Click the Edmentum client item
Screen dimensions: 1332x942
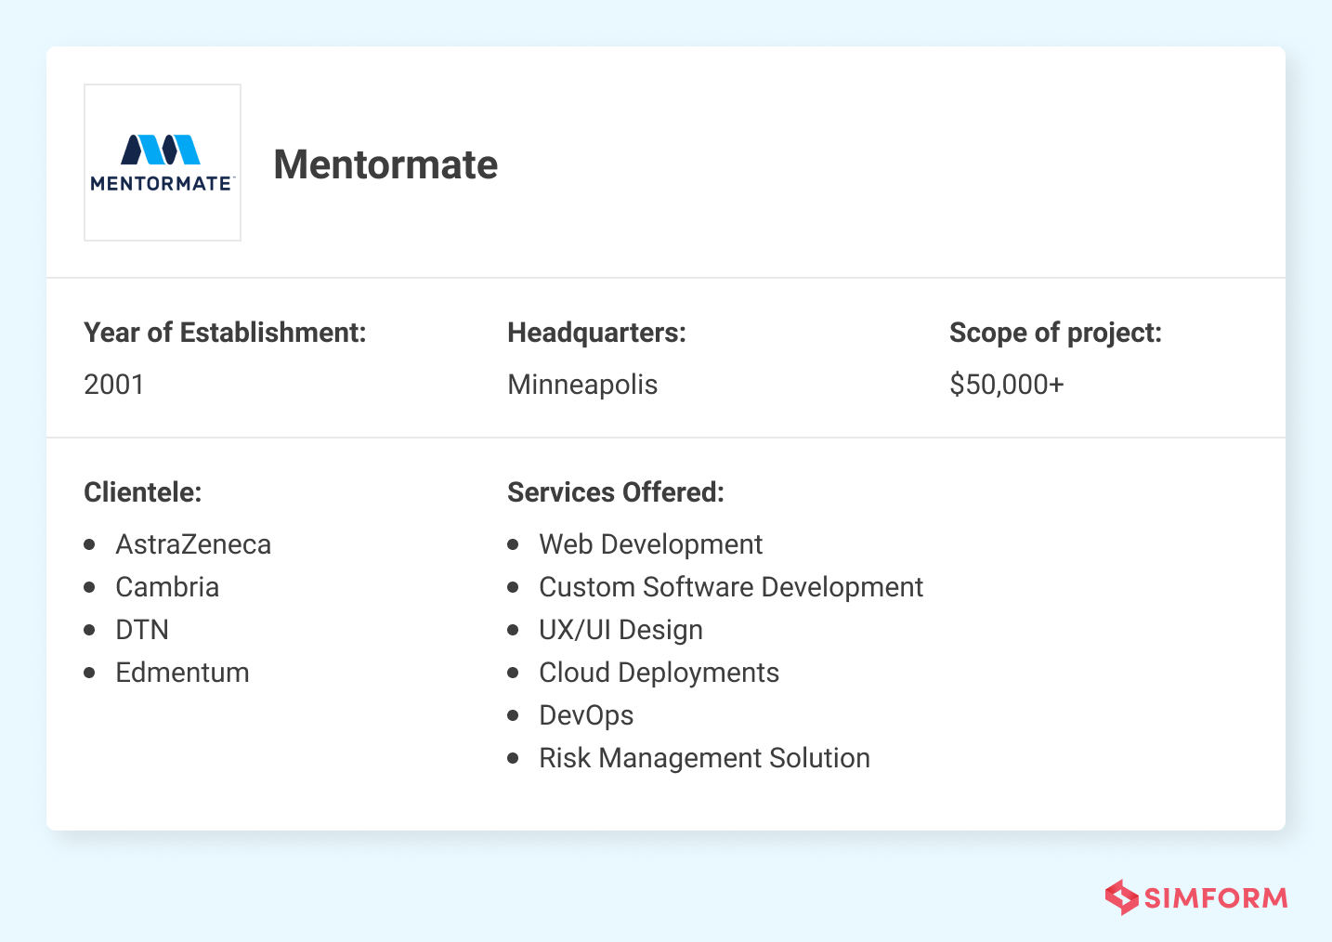182,673
